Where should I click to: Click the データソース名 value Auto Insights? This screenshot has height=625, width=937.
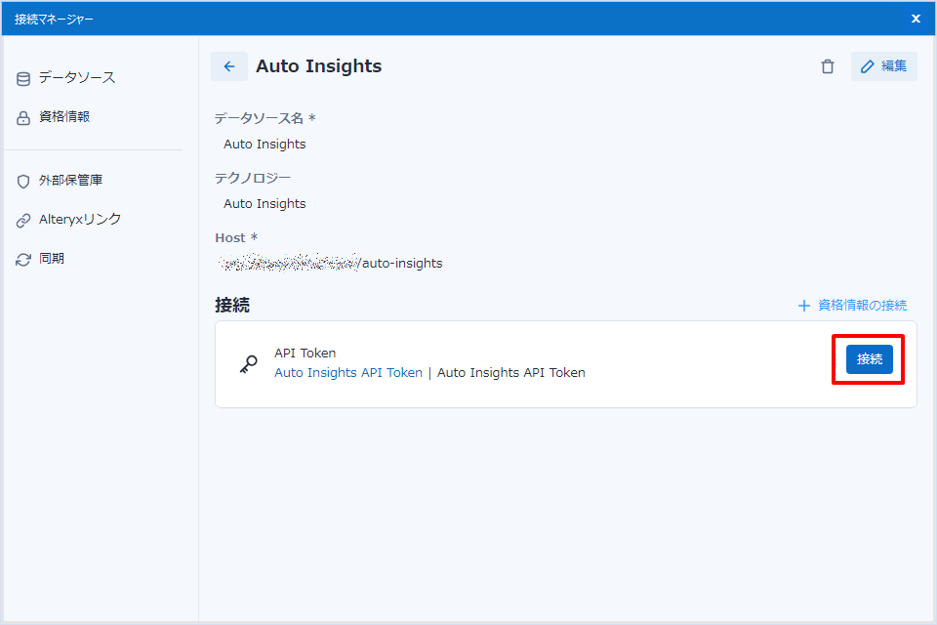tap(265, 144)
